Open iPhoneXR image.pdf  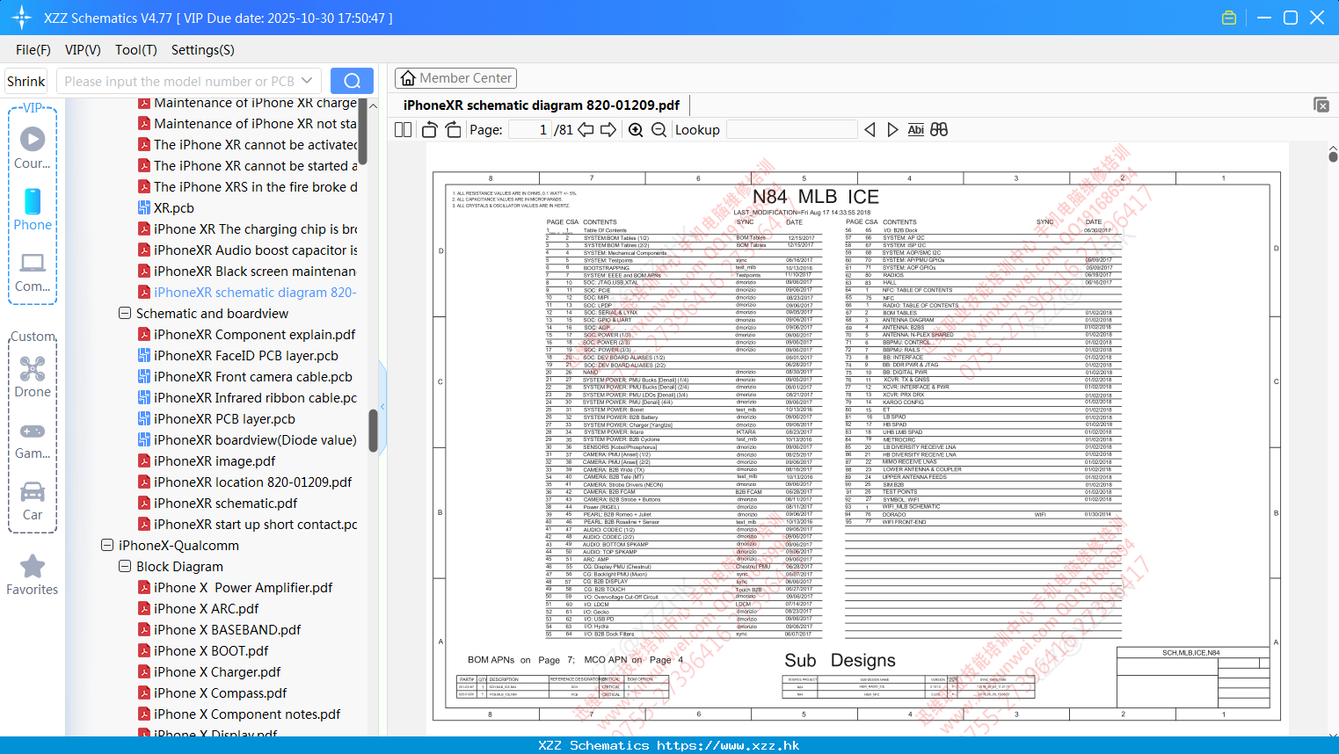207,461
